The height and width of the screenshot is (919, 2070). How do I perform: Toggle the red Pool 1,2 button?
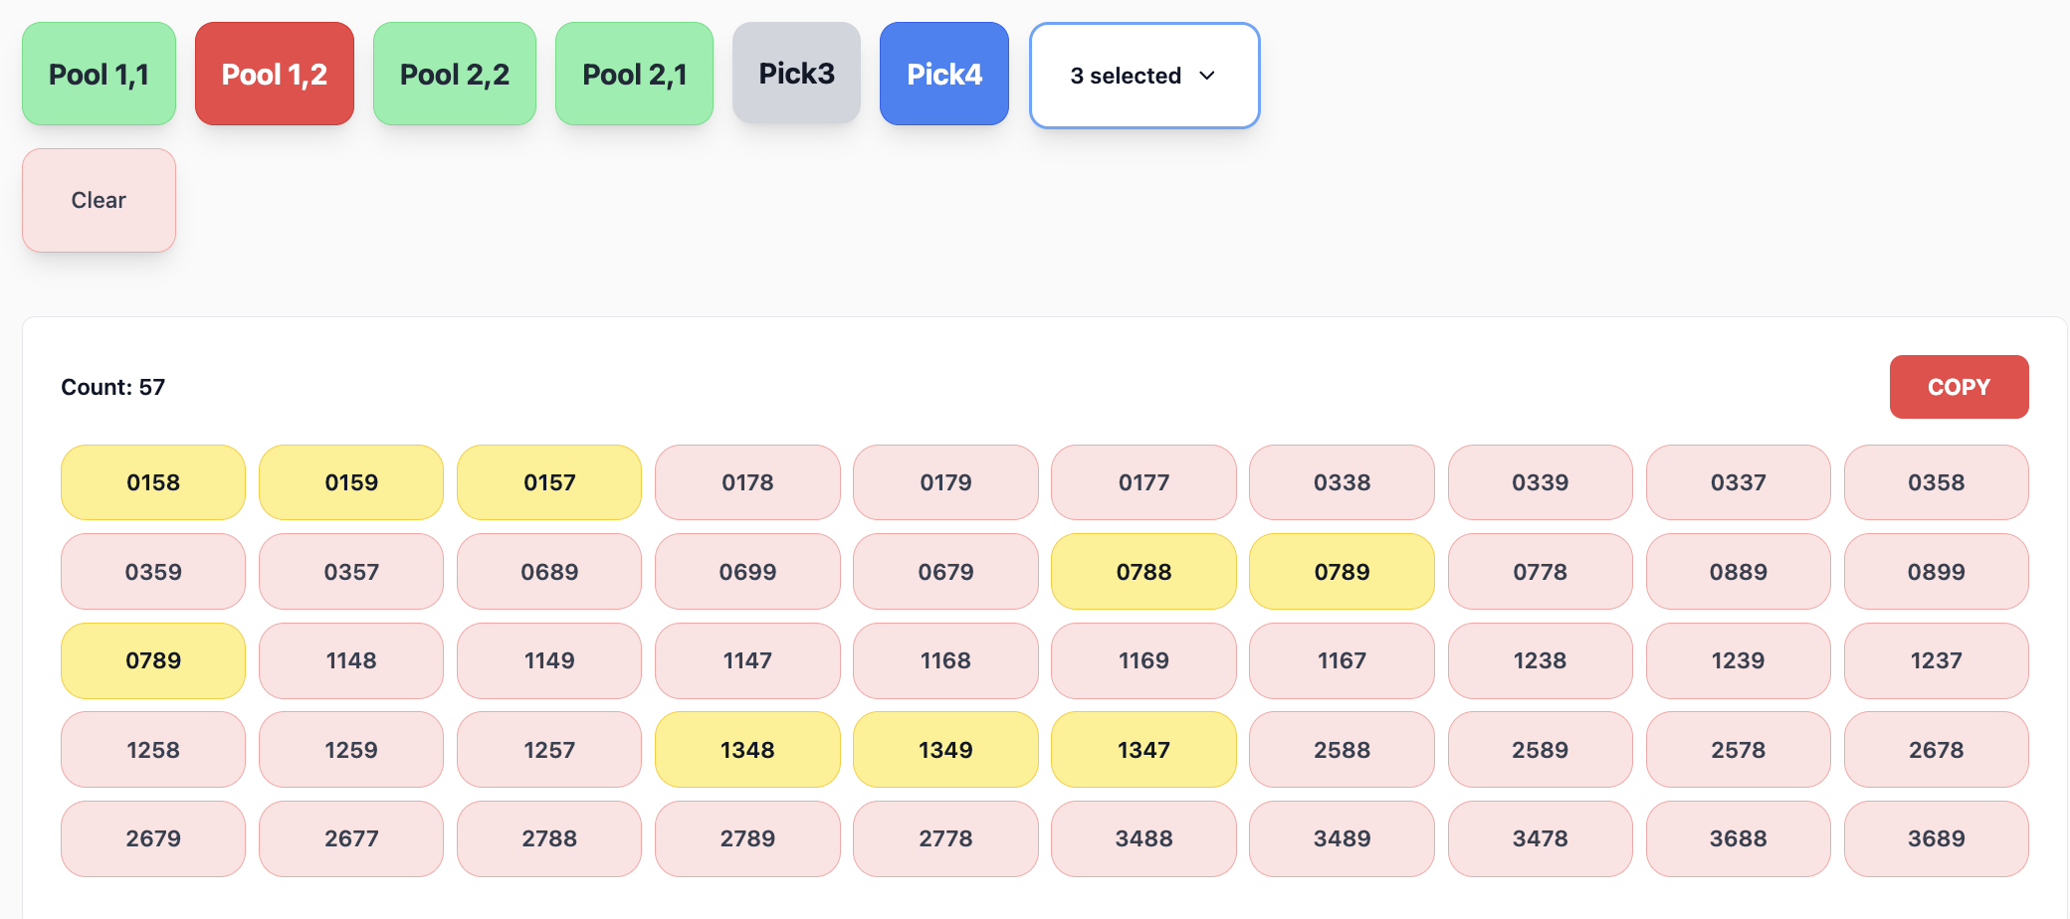(x=275, y=75)
